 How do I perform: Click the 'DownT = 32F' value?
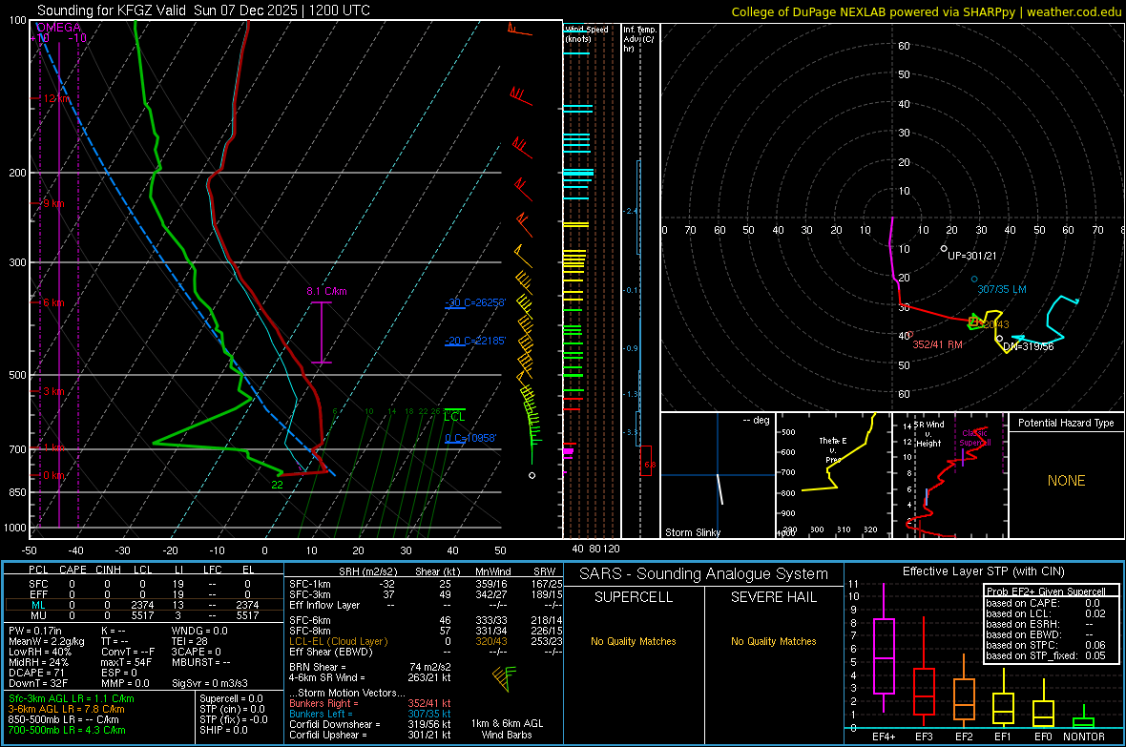point(38,684)
